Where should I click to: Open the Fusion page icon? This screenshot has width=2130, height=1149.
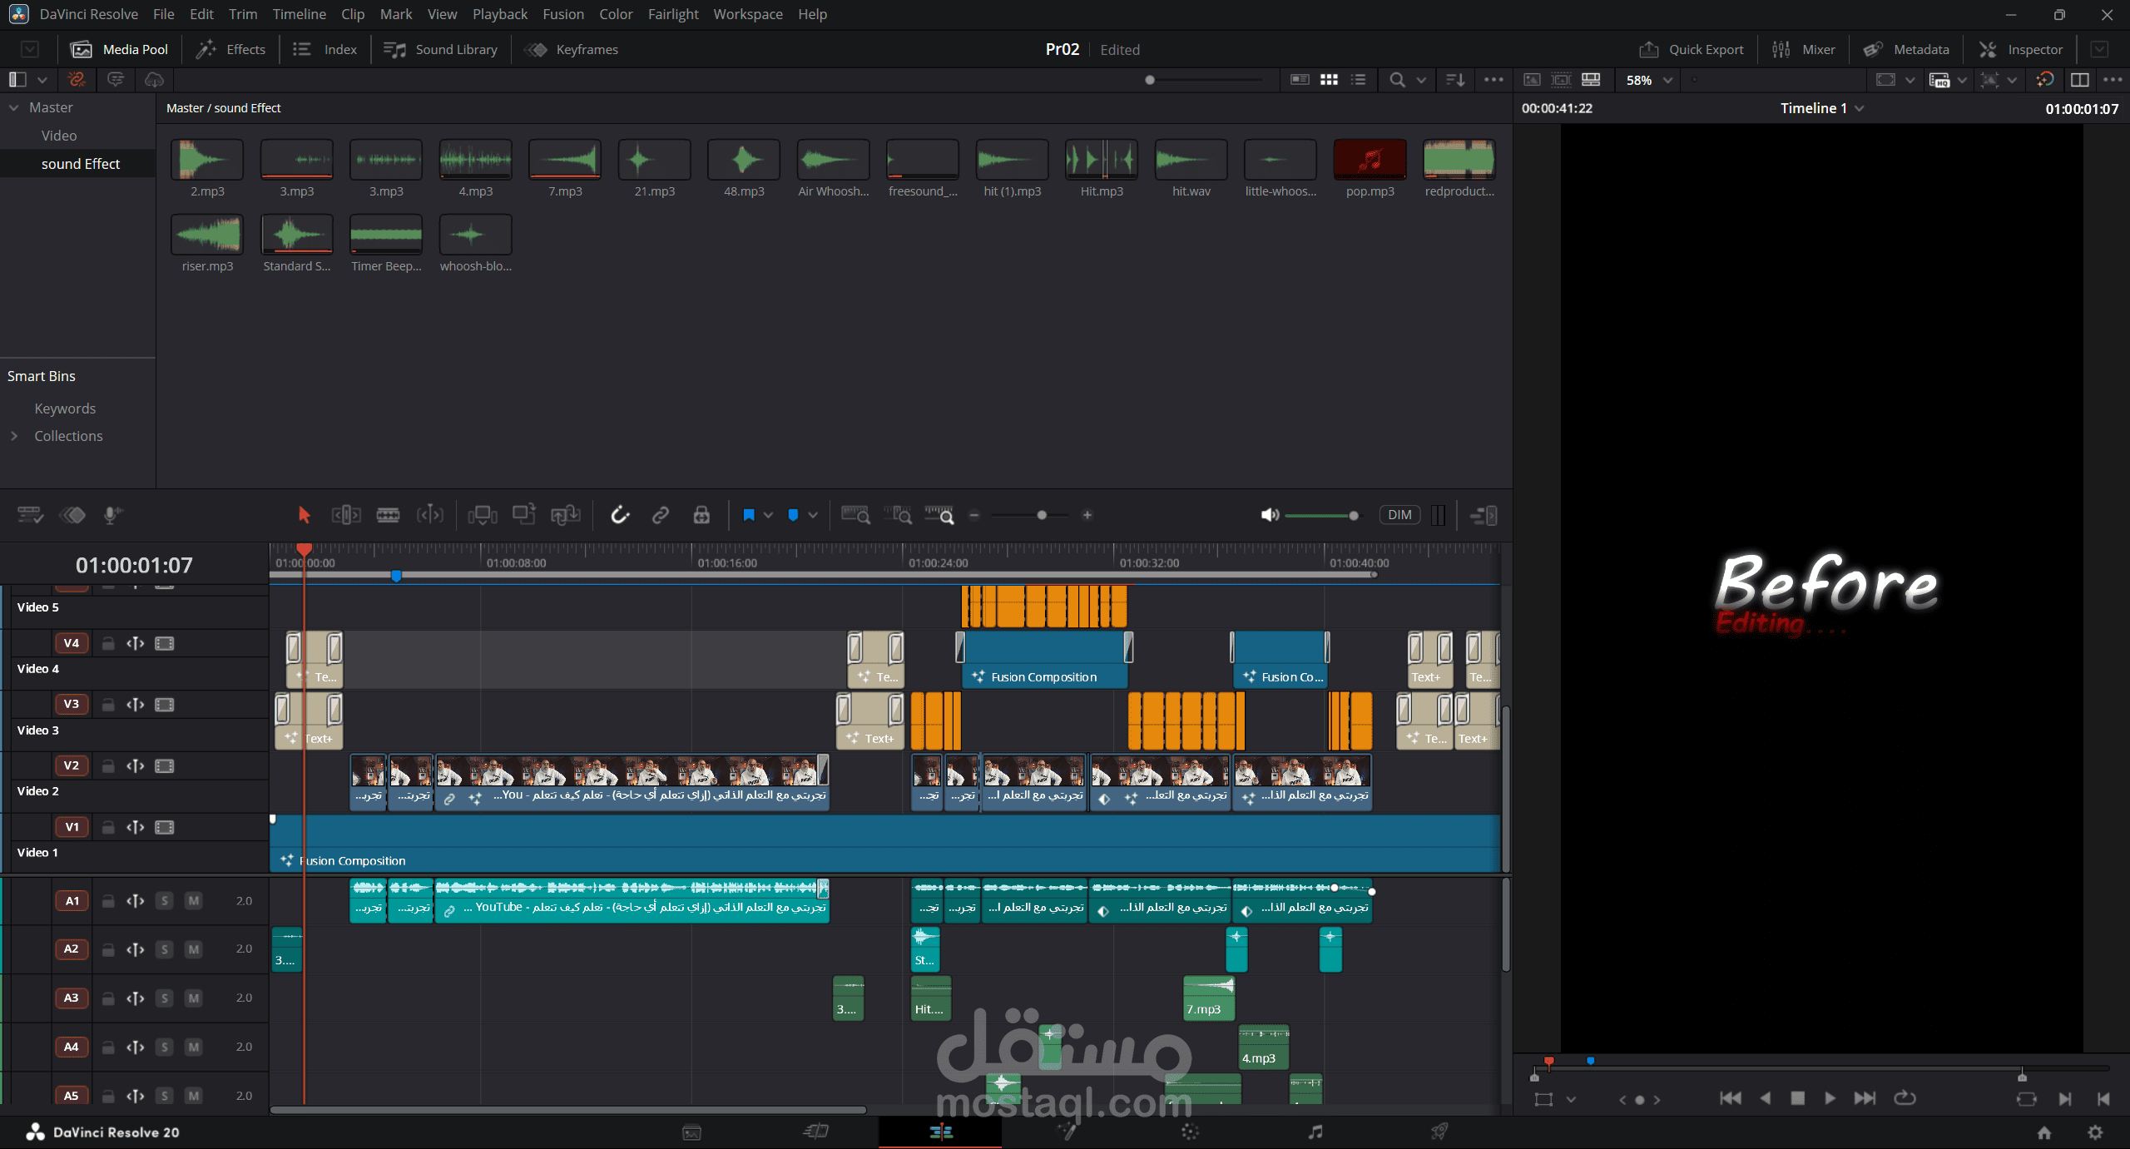tap(1065, 1132)
